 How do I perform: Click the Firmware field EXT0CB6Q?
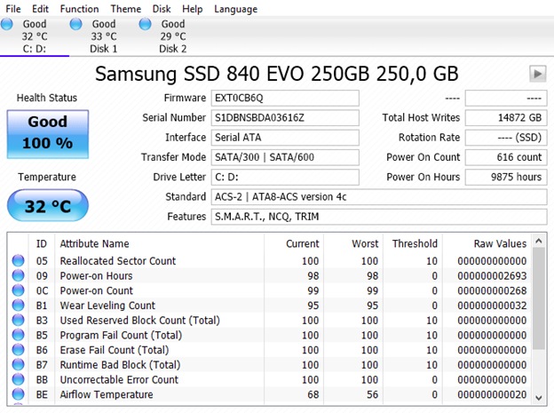click(x=285, y=98)
